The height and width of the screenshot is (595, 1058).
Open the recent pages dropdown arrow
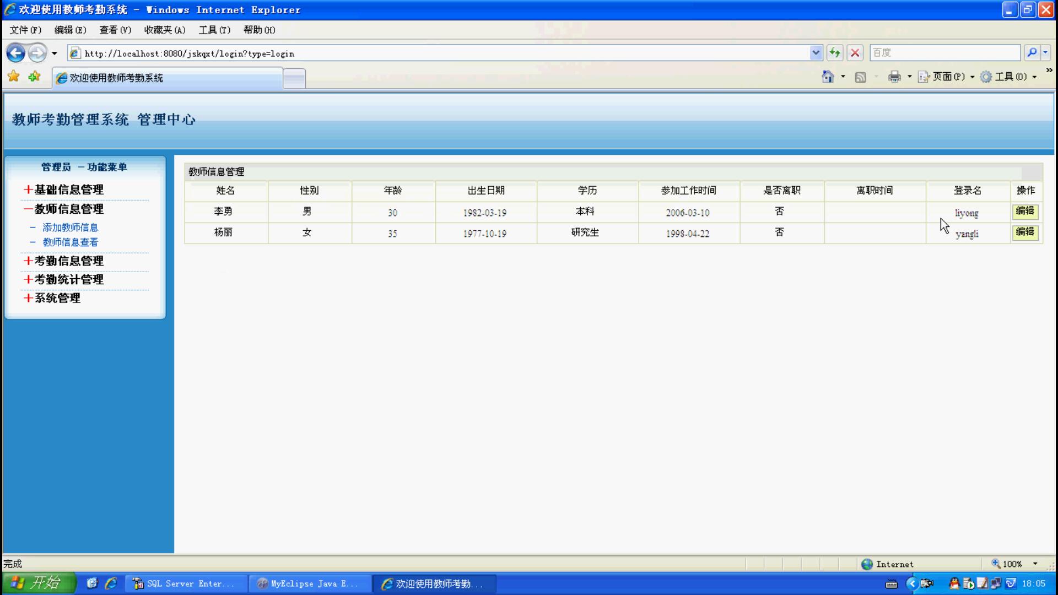(54, 53)
